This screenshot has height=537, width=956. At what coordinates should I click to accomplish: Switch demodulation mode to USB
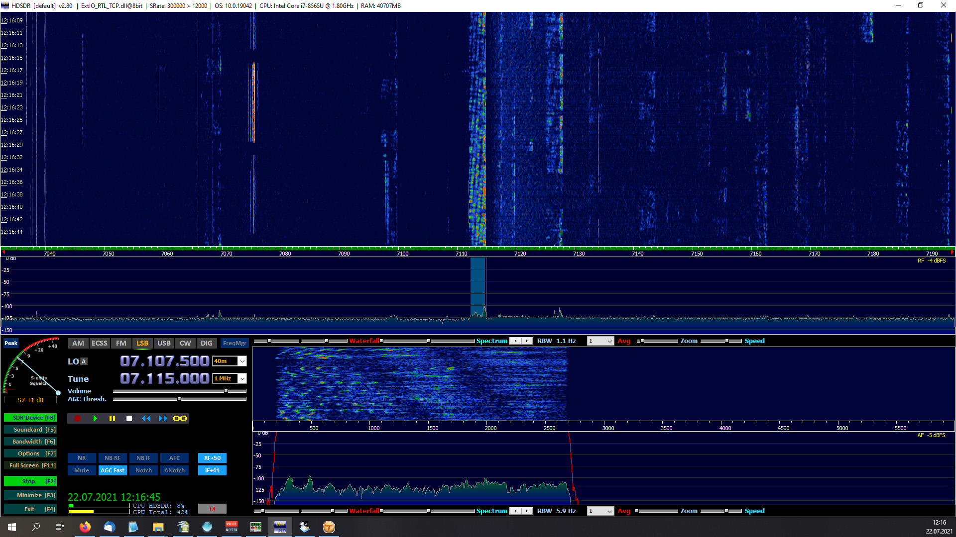coord(164,343)
